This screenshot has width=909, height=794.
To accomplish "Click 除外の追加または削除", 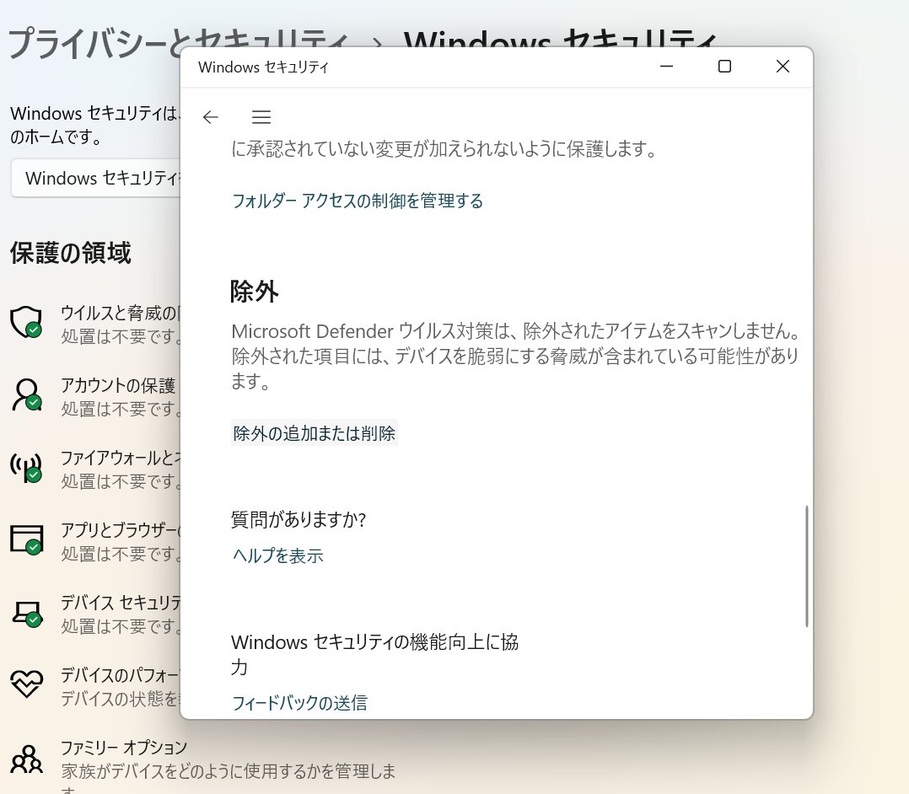I will pyautogui.click(x=314, y=432).
